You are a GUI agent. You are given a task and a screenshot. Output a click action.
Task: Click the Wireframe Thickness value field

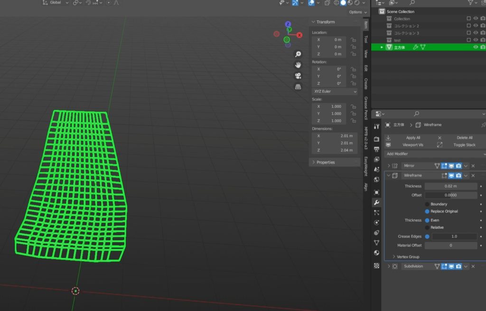[451, 186]
